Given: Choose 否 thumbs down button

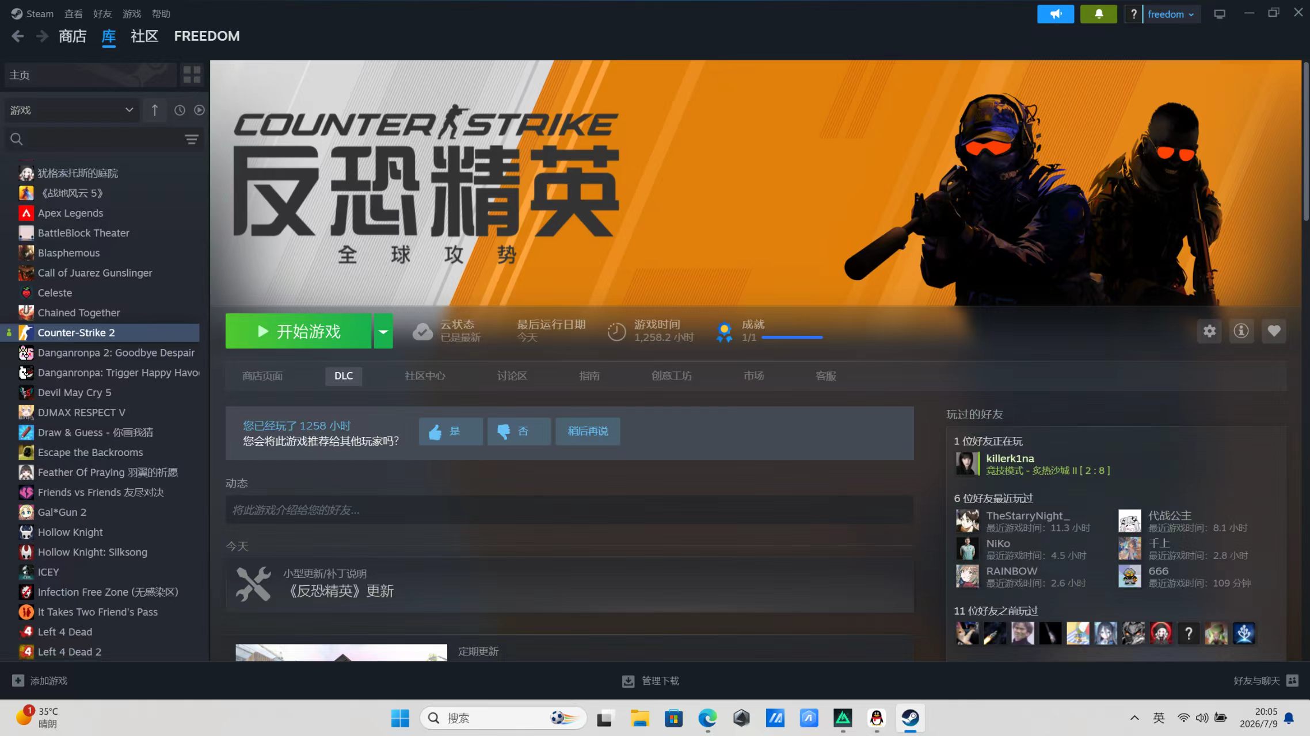Looking at the screenshot, I should (x=519, y=431).
